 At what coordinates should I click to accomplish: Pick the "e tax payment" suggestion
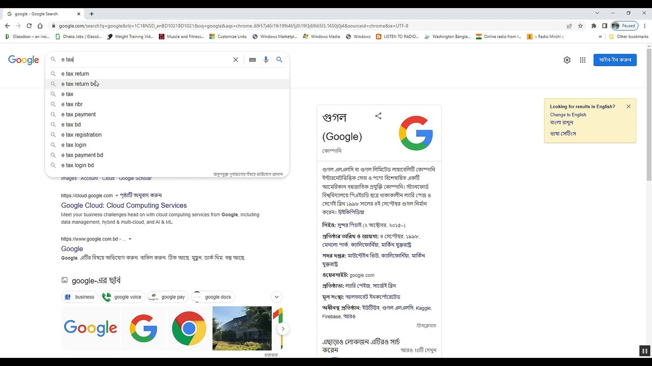(x=167, y=114)
